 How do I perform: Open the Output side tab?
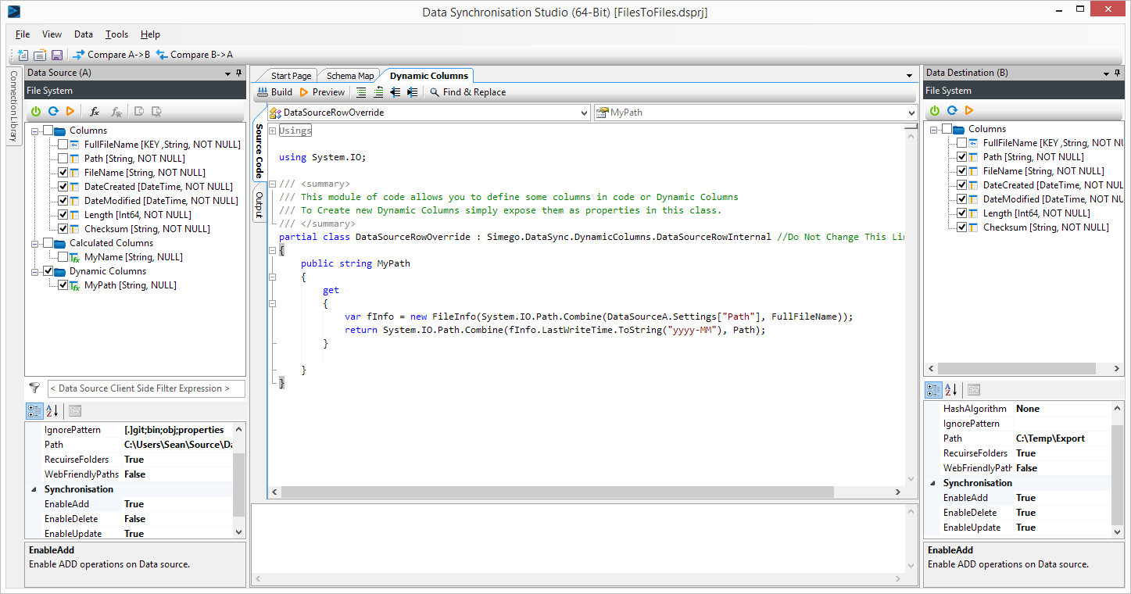click(259, 205)
